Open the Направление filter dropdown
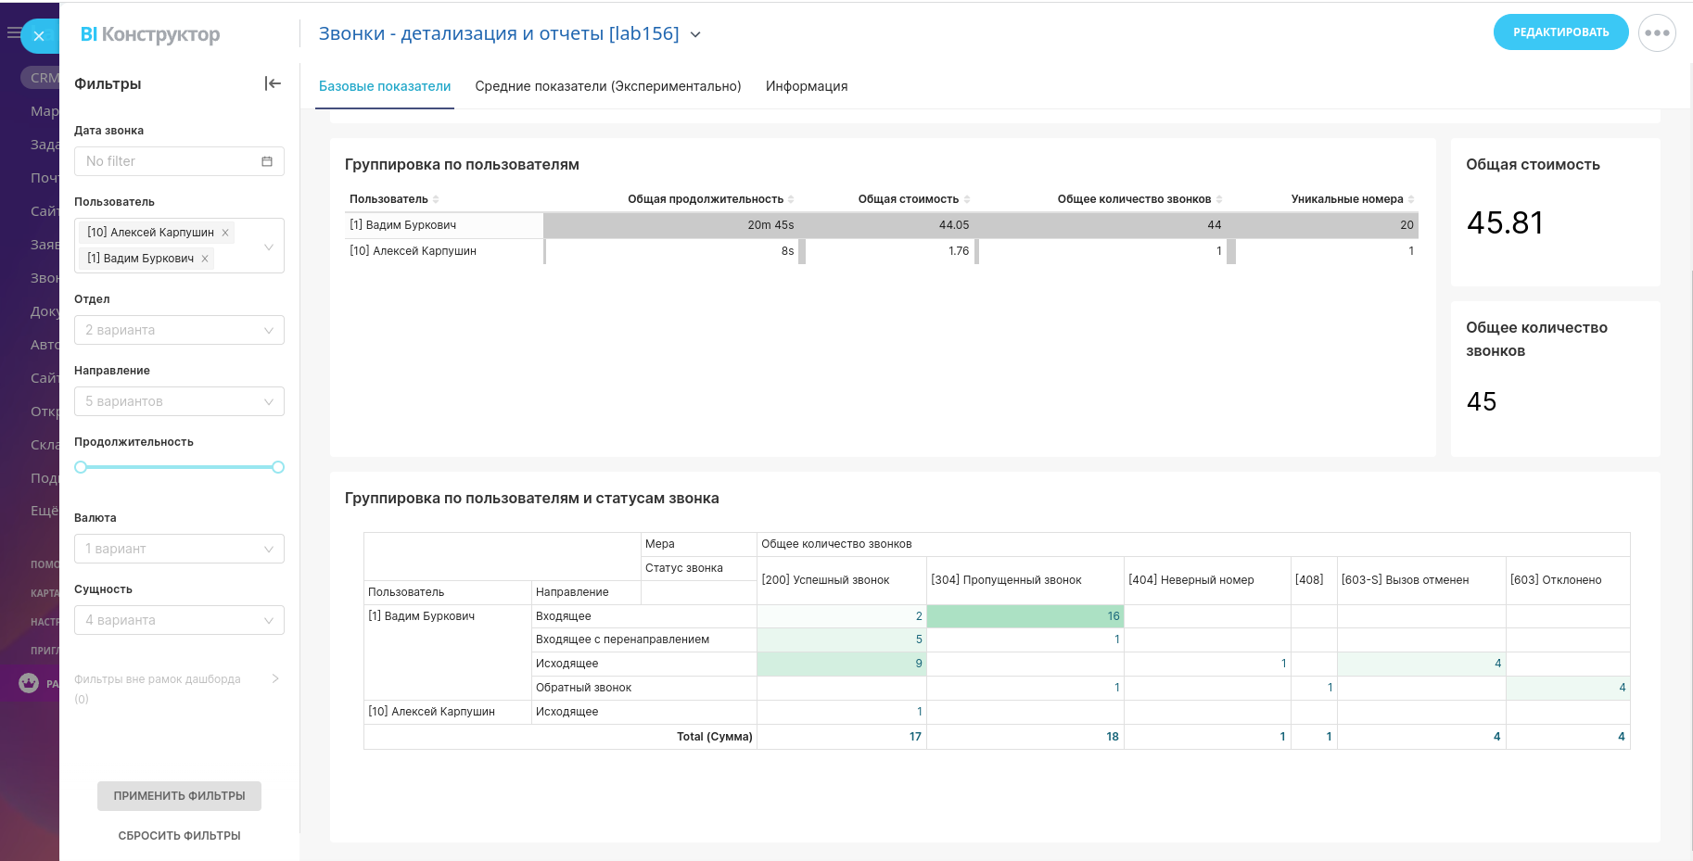Viewport: 1693px width, 861px height. point(179,401)
